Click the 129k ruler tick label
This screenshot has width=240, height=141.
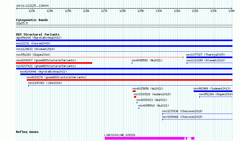click(x=141, y=11)
